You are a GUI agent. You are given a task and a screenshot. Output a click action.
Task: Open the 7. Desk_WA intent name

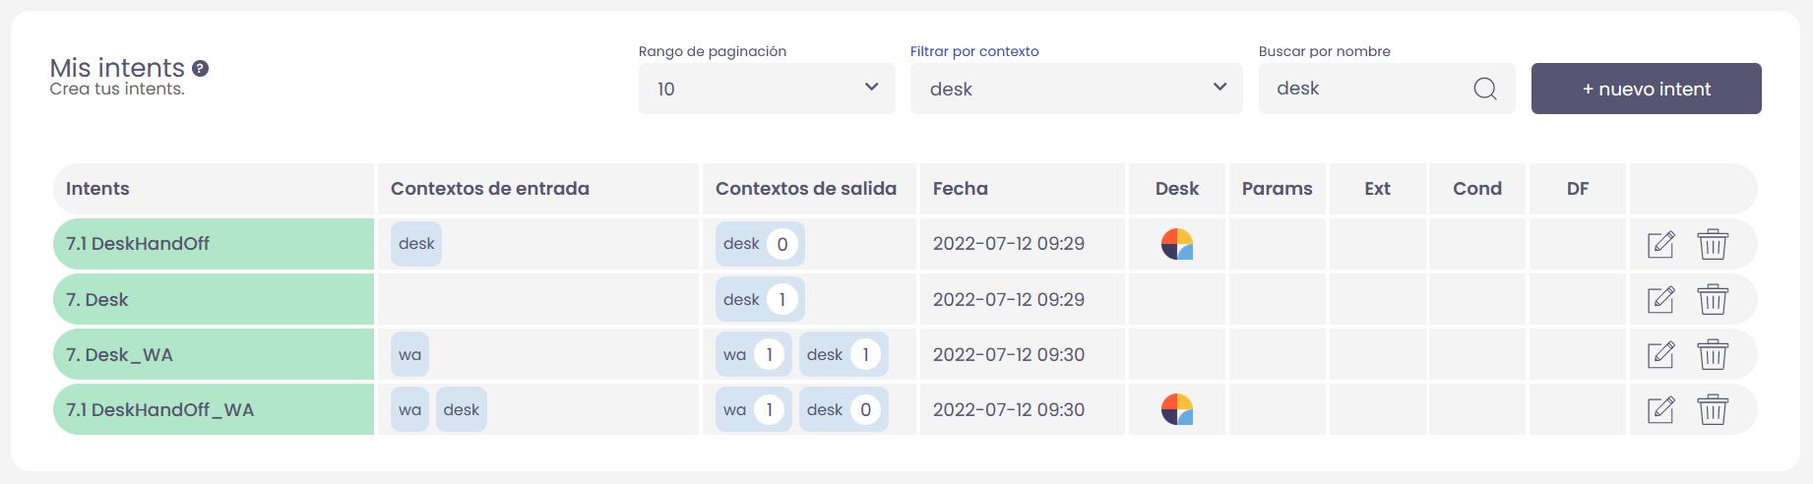[119, 355]
